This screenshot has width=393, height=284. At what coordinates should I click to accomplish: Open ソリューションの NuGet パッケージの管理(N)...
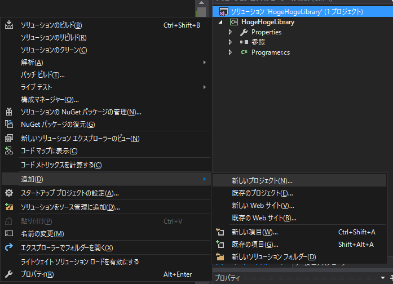(106, 112)
